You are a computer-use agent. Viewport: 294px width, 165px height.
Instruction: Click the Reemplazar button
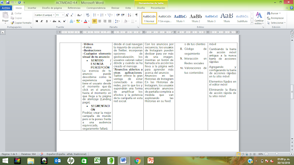coord(276,18)
